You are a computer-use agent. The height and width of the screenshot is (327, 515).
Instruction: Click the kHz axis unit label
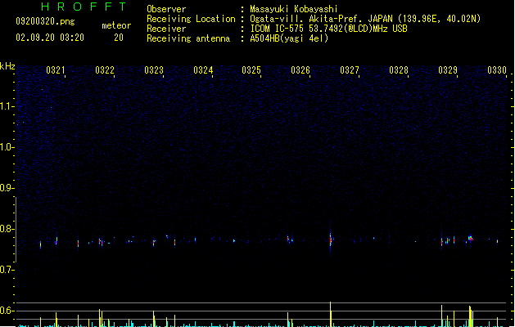click(x=7, y=66)
